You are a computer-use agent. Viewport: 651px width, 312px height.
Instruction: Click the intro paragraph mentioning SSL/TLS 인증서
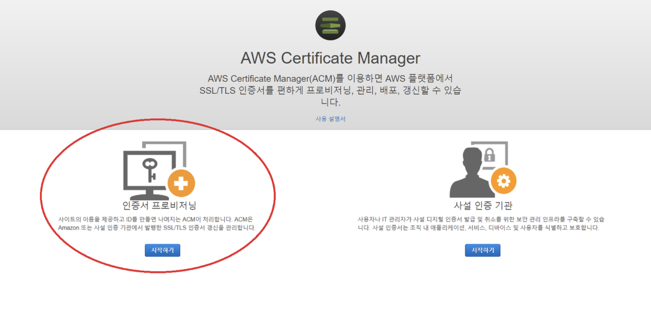coord(331,90)
